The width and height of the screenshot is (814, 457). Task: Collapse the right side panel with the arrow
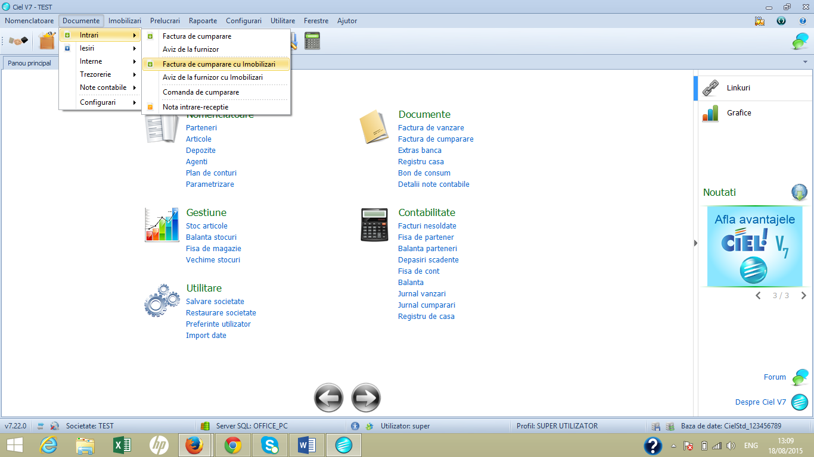695,243
